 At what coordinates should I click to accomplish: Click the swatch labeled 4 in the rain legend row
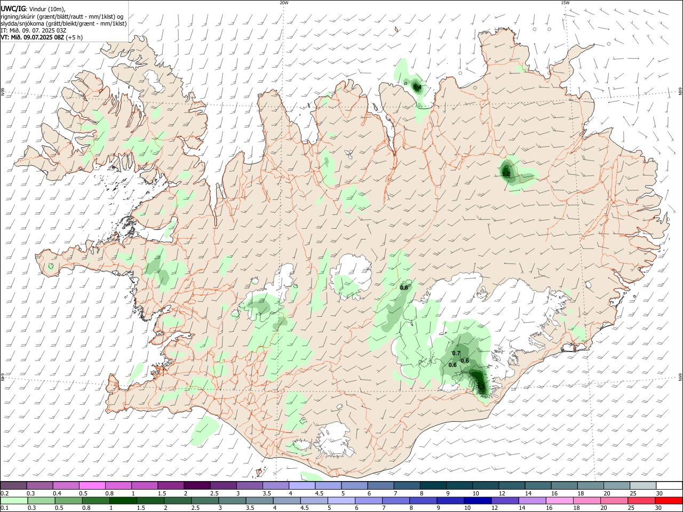click(x=287, y=500)
